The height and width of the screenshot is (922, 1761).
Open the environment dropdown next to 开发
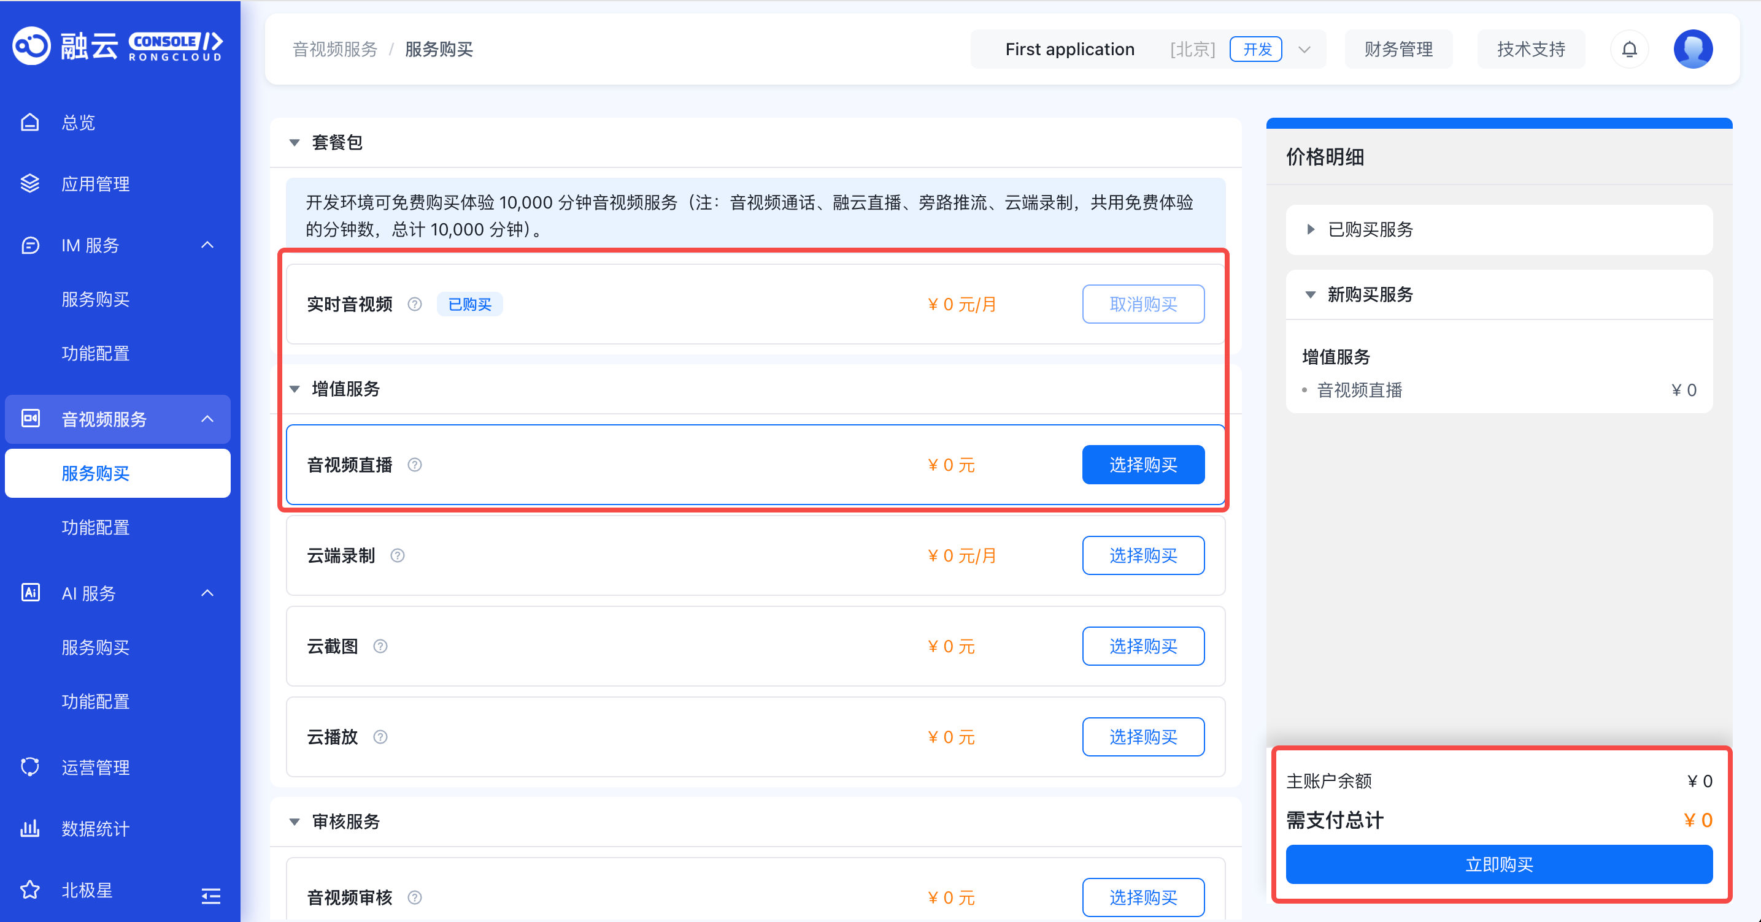click(1304, 49)
